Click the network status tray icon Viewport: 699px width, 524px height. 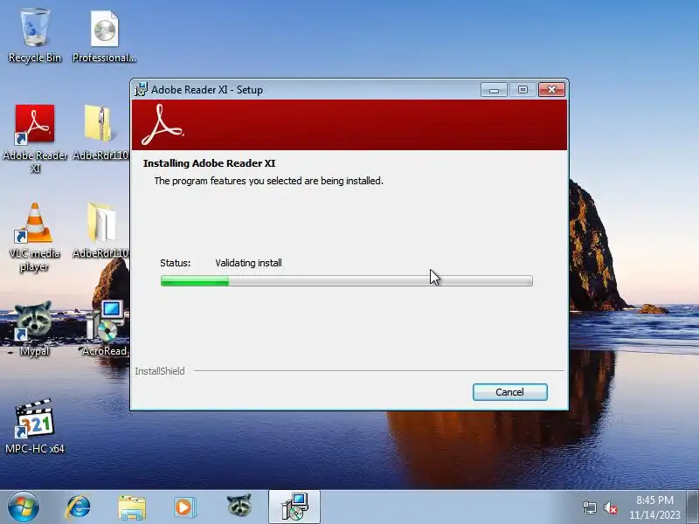click(589, 507)
